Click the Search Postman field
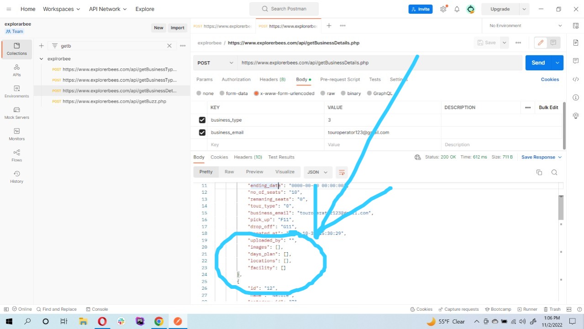 pyautogui.click(x=284, y=9)
